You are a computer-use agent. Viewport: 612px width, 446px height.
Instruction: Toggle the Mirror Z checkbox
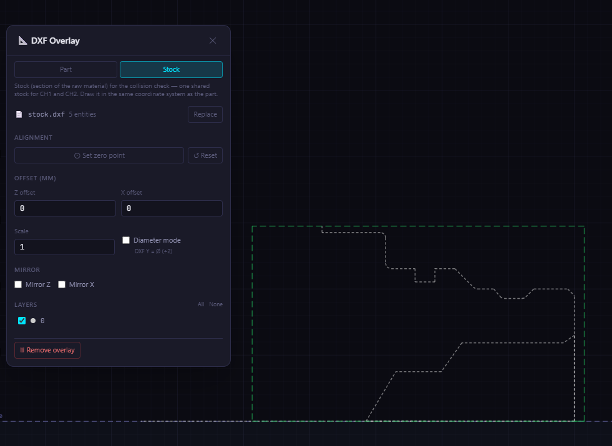coord(18,284)
